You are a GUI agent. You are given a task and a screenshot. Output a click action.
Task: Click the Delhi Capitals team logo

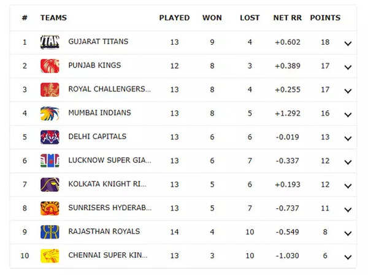50,137
